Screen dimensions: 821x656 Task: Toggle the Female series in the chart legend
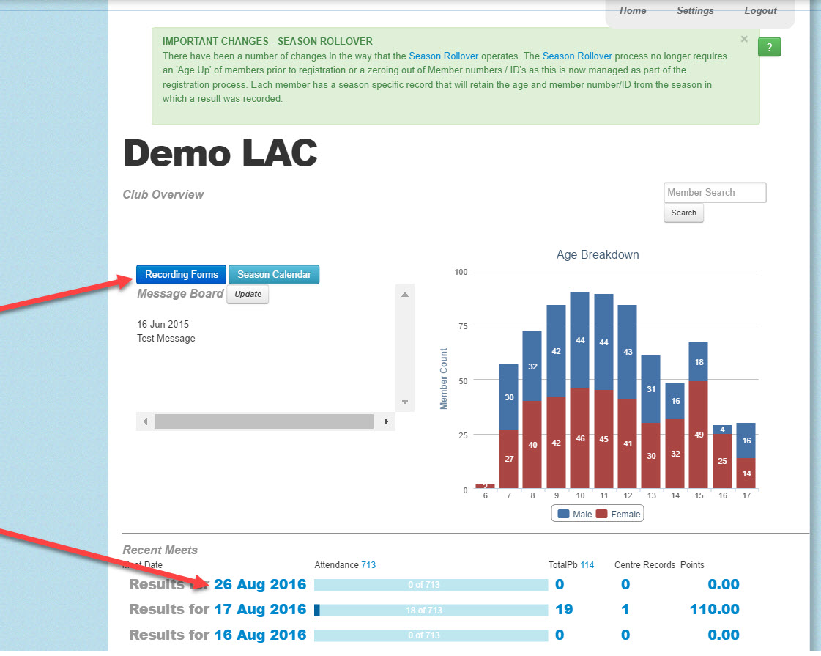point(618,514)
